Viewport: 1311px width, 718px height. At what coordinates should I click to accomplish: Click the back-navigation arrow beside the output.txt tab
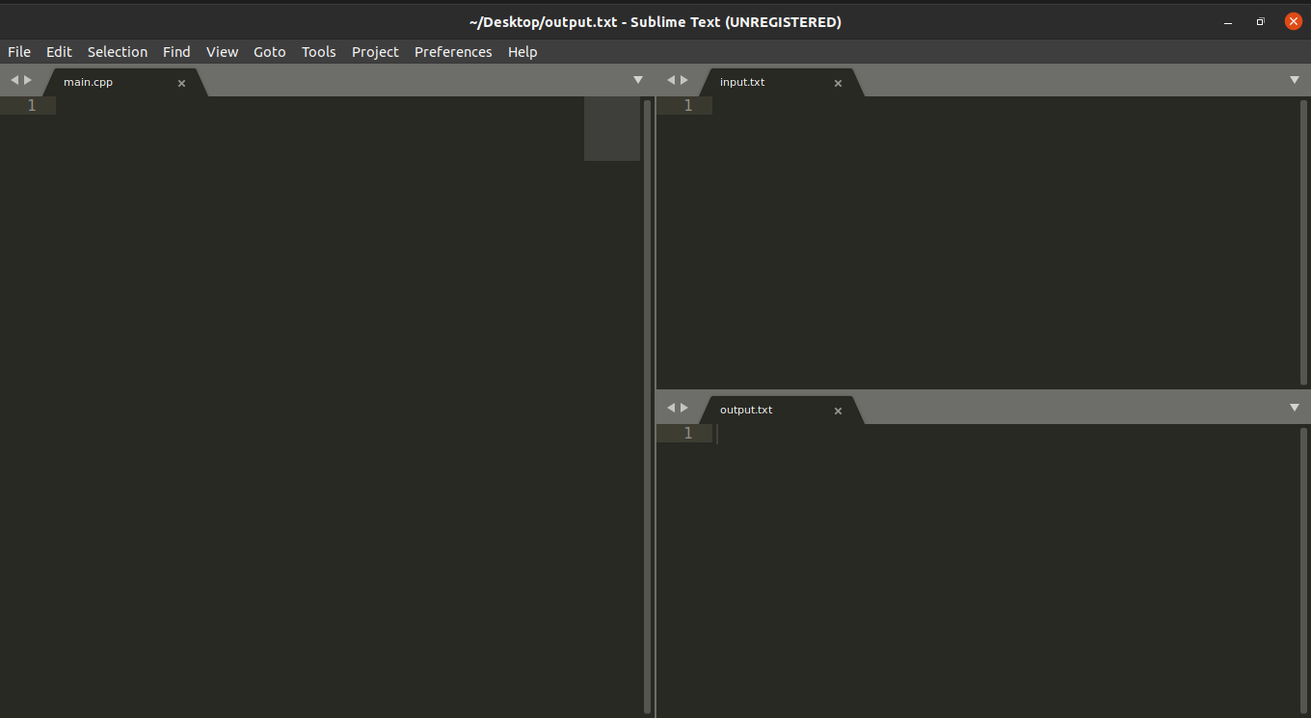[669, 408]
